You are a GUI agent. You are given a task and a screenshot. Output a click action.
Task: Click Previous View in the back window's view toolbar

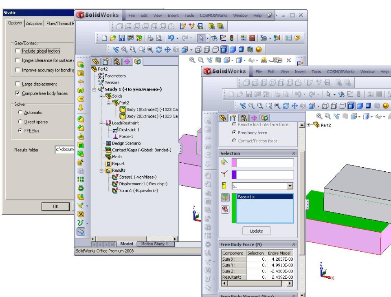pyautogui.click(x=116, y=49)
